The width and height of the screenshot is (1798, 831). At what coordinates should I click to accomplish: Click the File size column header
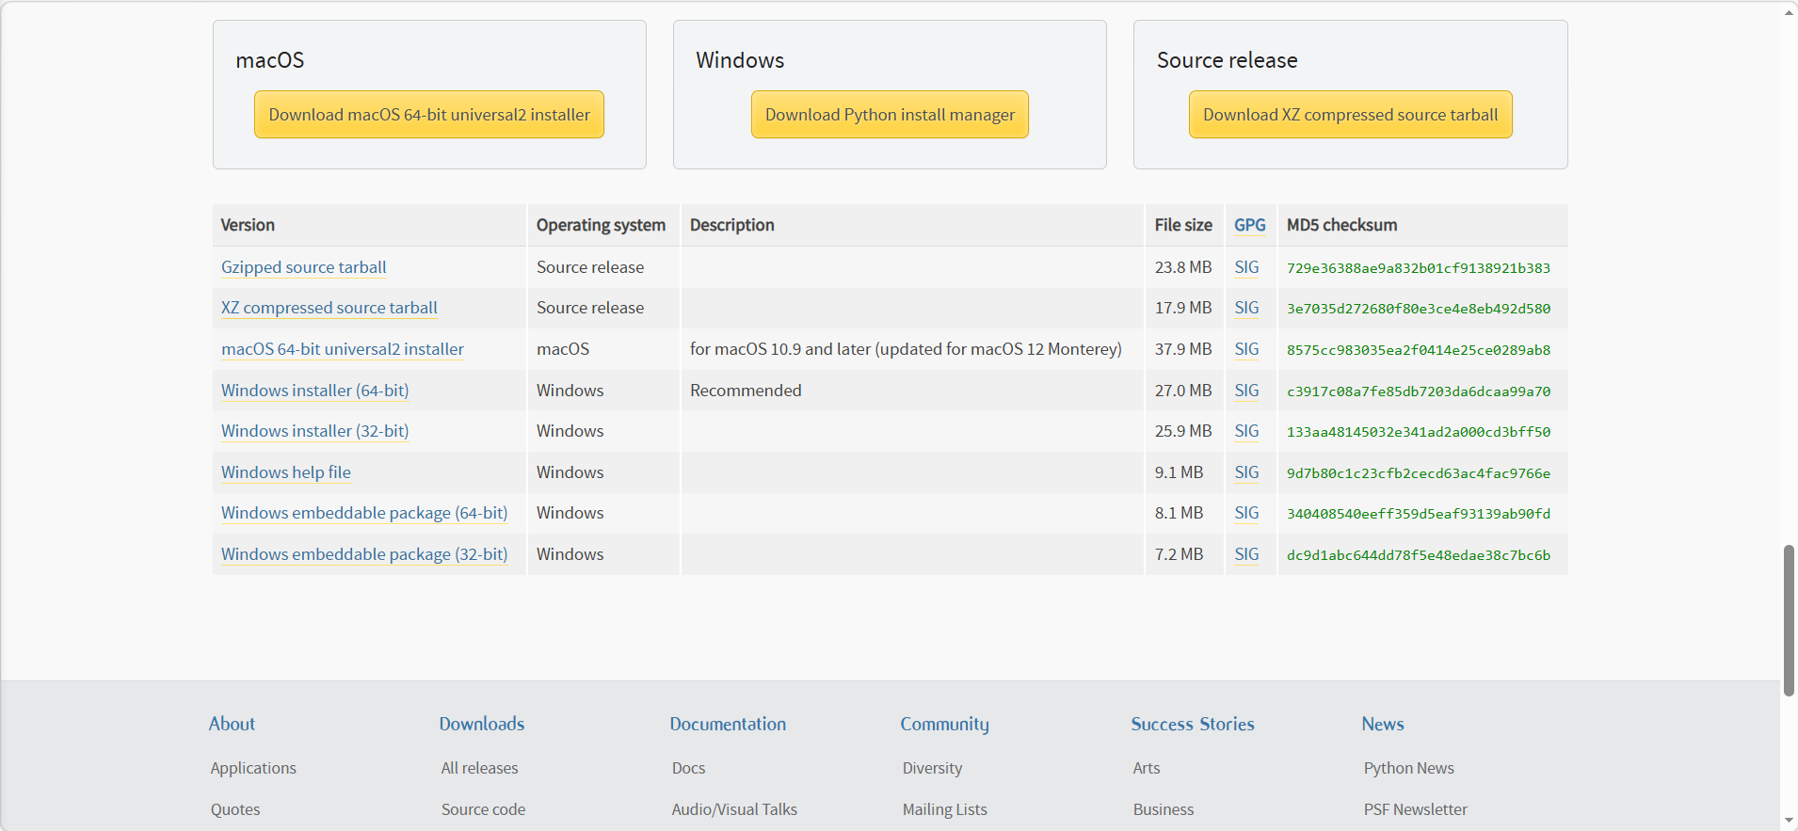[1183, 225]
